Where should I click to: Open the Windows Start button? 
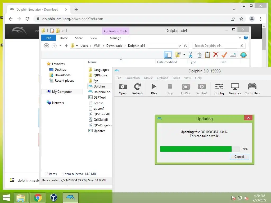[x=6, y=197]
